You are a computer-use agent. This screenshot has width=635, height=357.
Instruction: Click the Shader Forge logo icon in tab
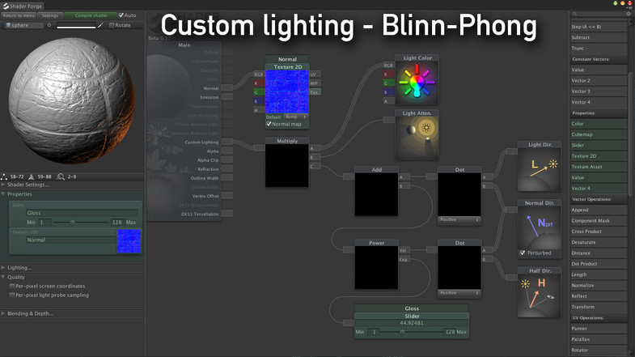(x=6, y=6)
